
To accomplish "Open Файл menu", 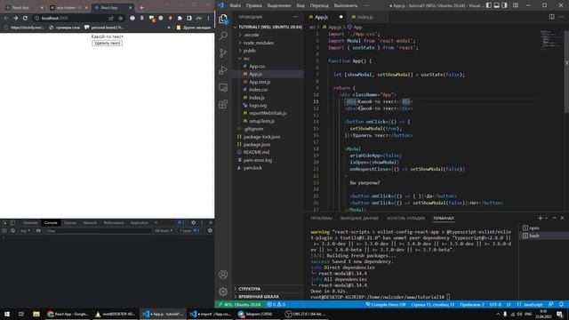I will (x=235, y=5).
